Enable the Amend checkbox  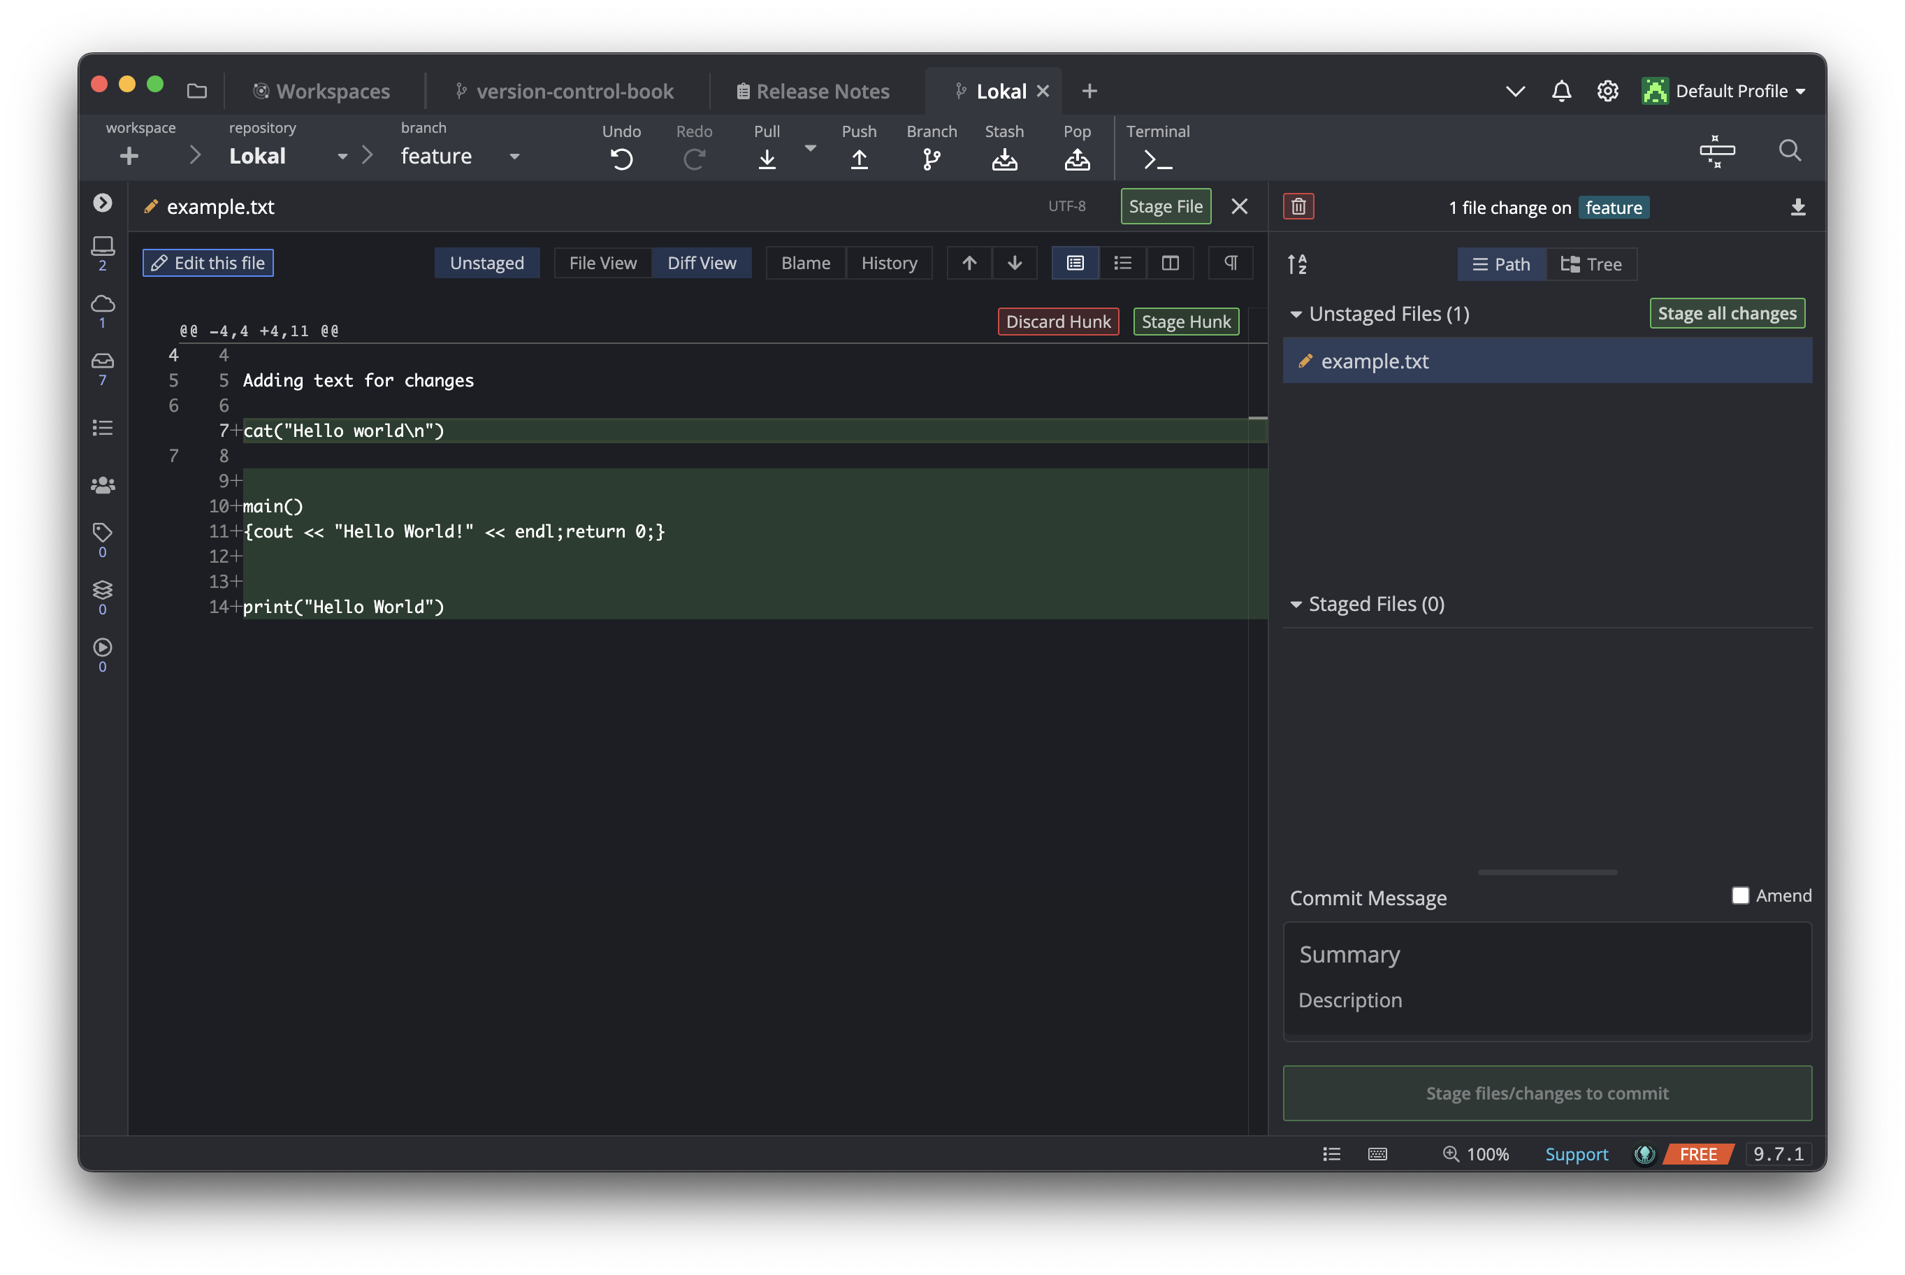tap(1739, 895)
